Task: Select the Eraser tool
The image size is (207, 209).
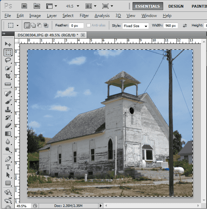Action: (8, 126)
